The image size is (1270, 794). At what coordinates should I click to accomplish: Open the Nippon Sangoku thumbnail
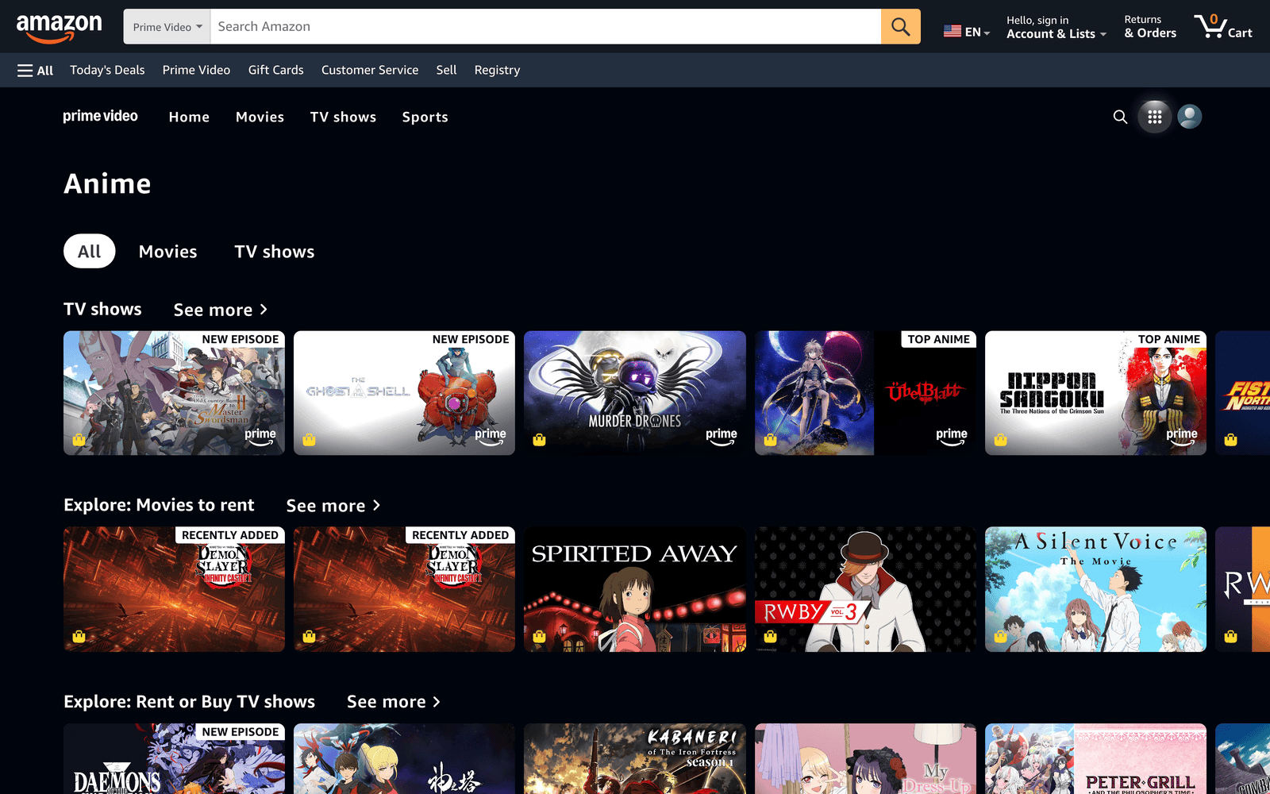coord(1095,393)
